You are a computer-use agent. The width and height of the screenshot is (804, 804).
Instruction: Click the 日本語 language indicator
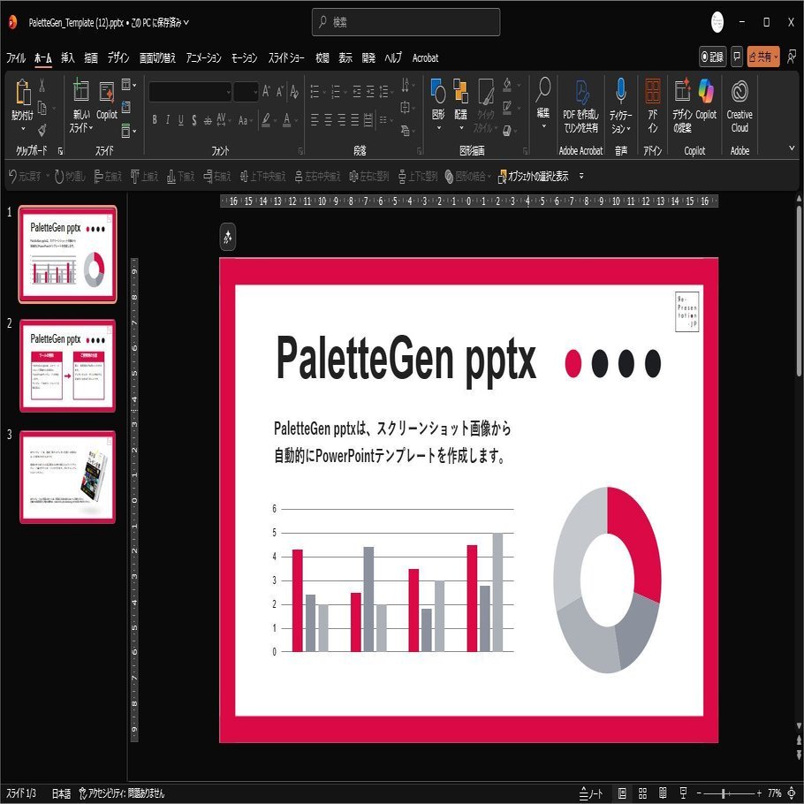(61, 793)
